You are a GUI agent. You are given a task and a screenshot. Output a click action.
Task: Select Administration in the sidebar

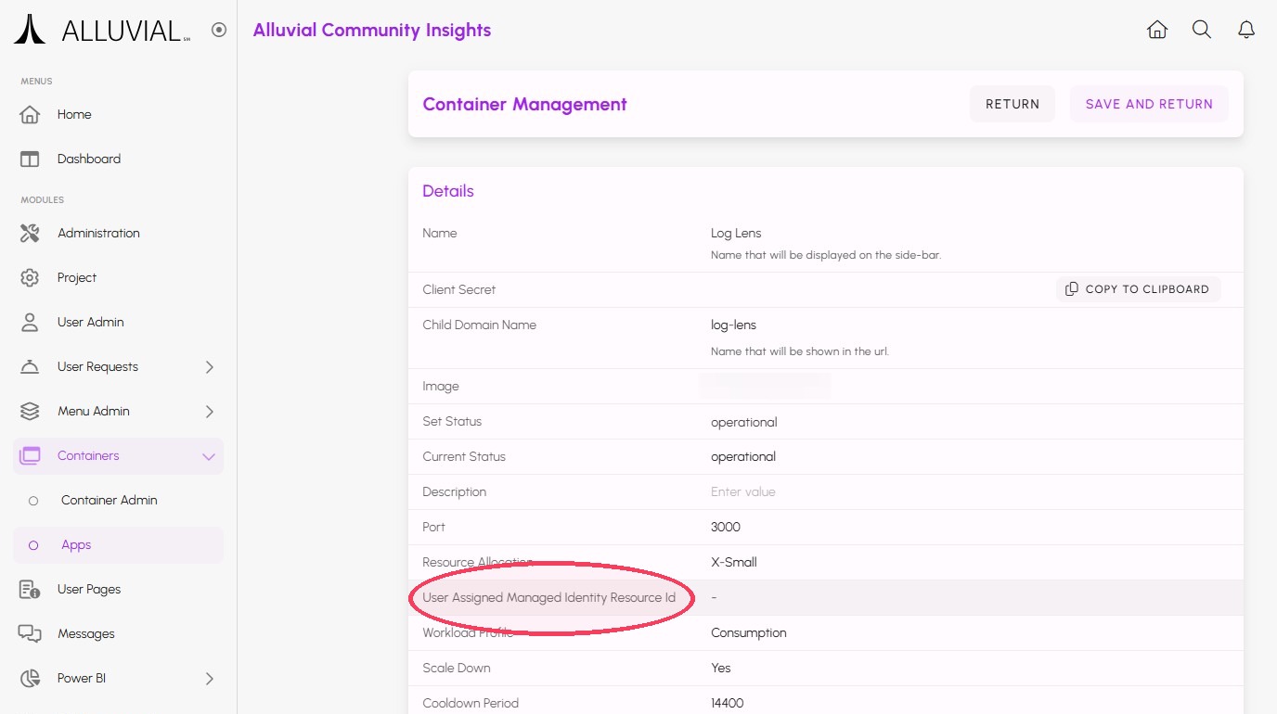(119, 234)
